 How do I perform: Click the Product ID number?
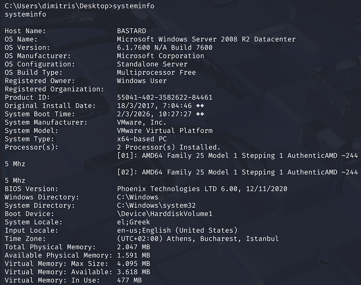point(164,97)
